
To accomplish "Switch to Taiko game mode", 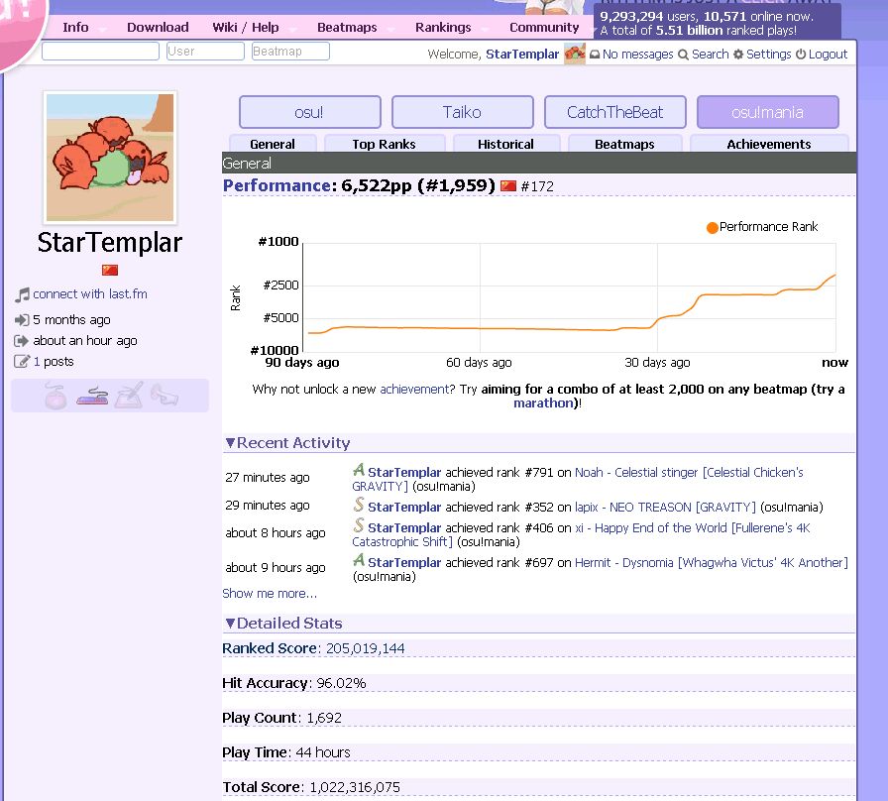I will click(x=462, y=112).
